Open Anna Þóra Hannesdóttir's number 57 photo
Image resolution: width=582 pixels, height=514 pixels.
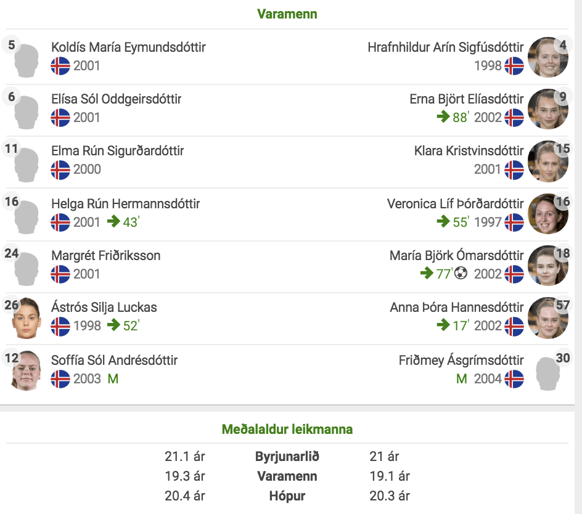point(548,317)
